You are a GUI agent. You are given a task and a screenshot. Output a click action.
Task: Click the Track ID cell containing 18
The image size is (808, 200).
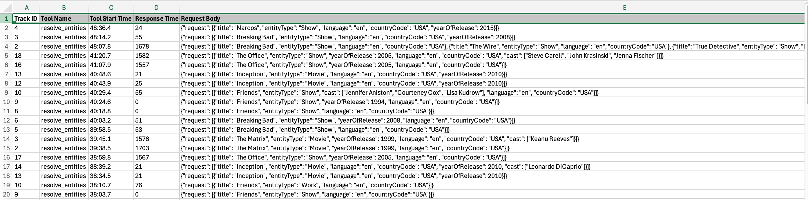coord(26,55)
